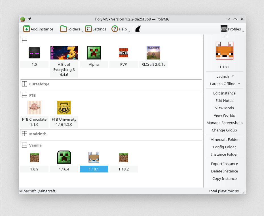The image size is (264, 216).
Task: Click the pin icon in title bar
Action: tap(29, 19)
